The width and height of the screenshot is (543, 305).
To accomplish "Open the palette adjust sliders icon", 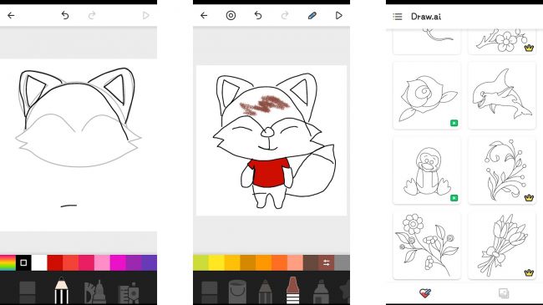I will pos(326,262).
